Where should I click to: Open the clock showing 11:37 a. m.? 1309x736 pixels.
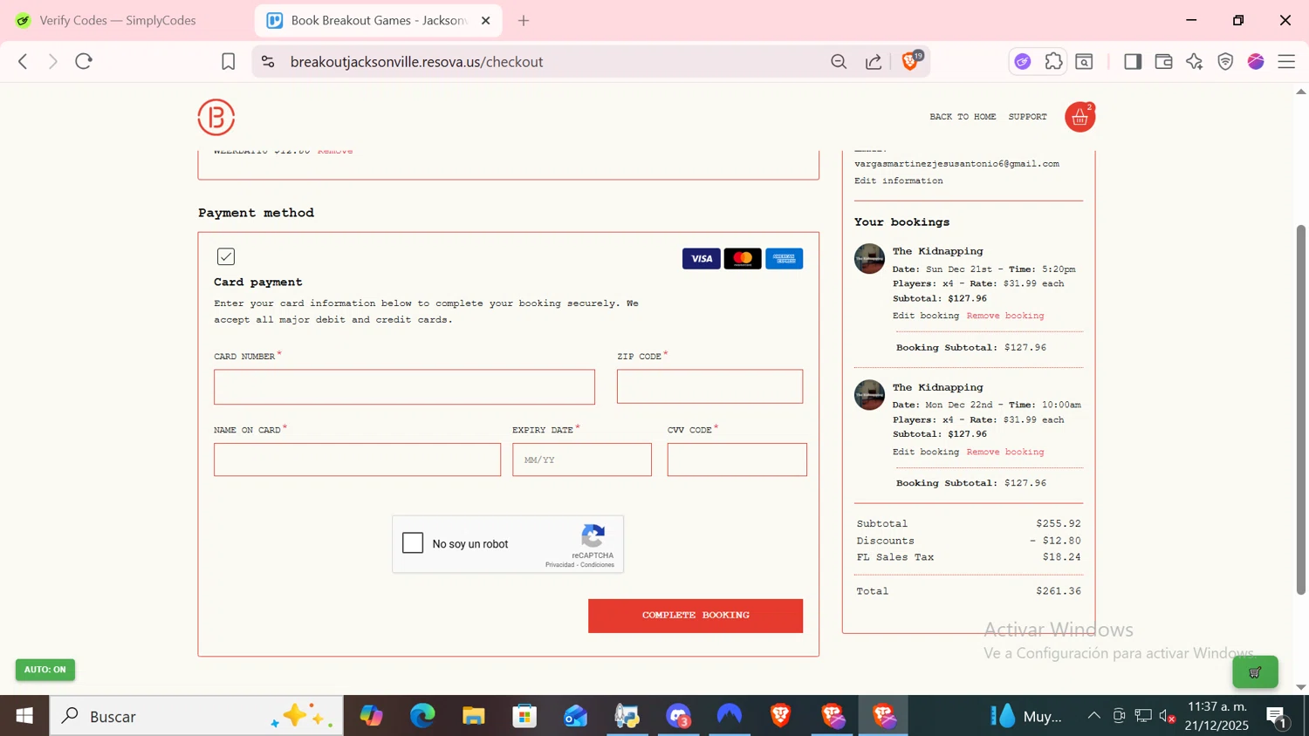pyautogui.click(x=1217, y=716)
